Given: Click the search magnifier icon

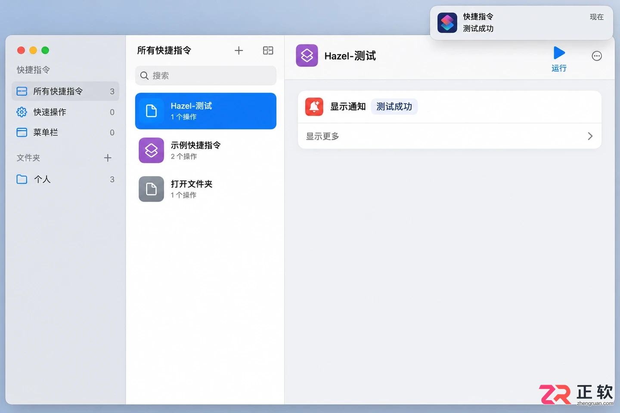Looking at the screenshot, I should (x=144, y=76).
